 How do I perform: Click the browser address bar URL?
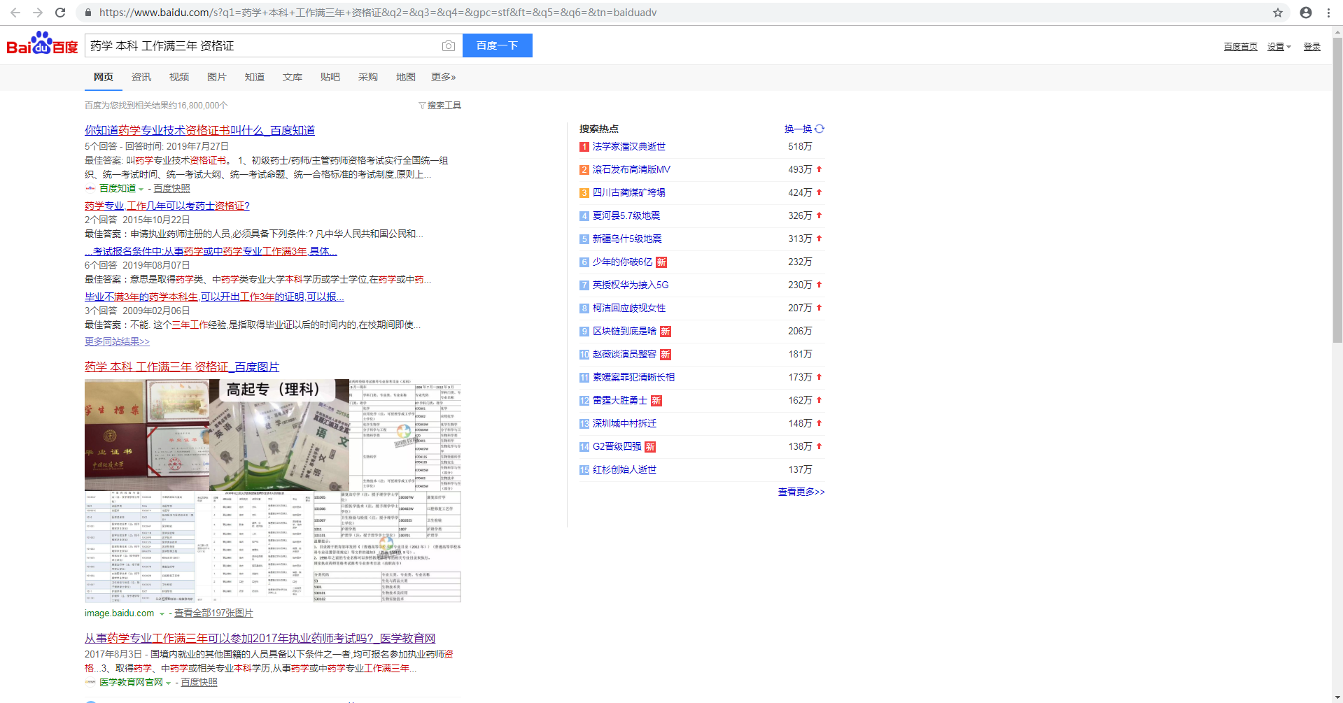pyautogui.click(x=378, y=13)
